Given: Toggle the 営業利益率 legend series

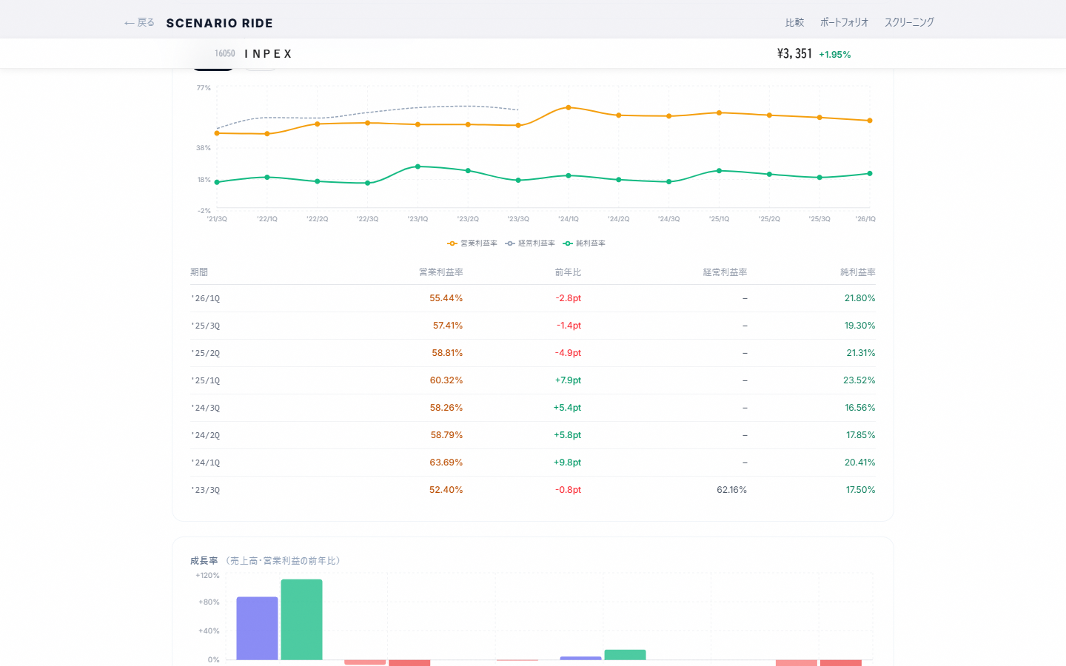Looking at the screenshot, I should point(472,243).
